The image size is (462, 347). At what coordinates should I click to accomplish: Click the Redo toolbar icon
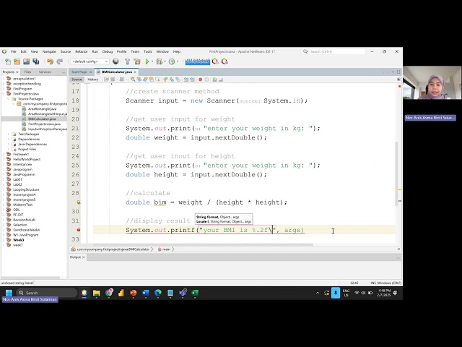(59, 61)
